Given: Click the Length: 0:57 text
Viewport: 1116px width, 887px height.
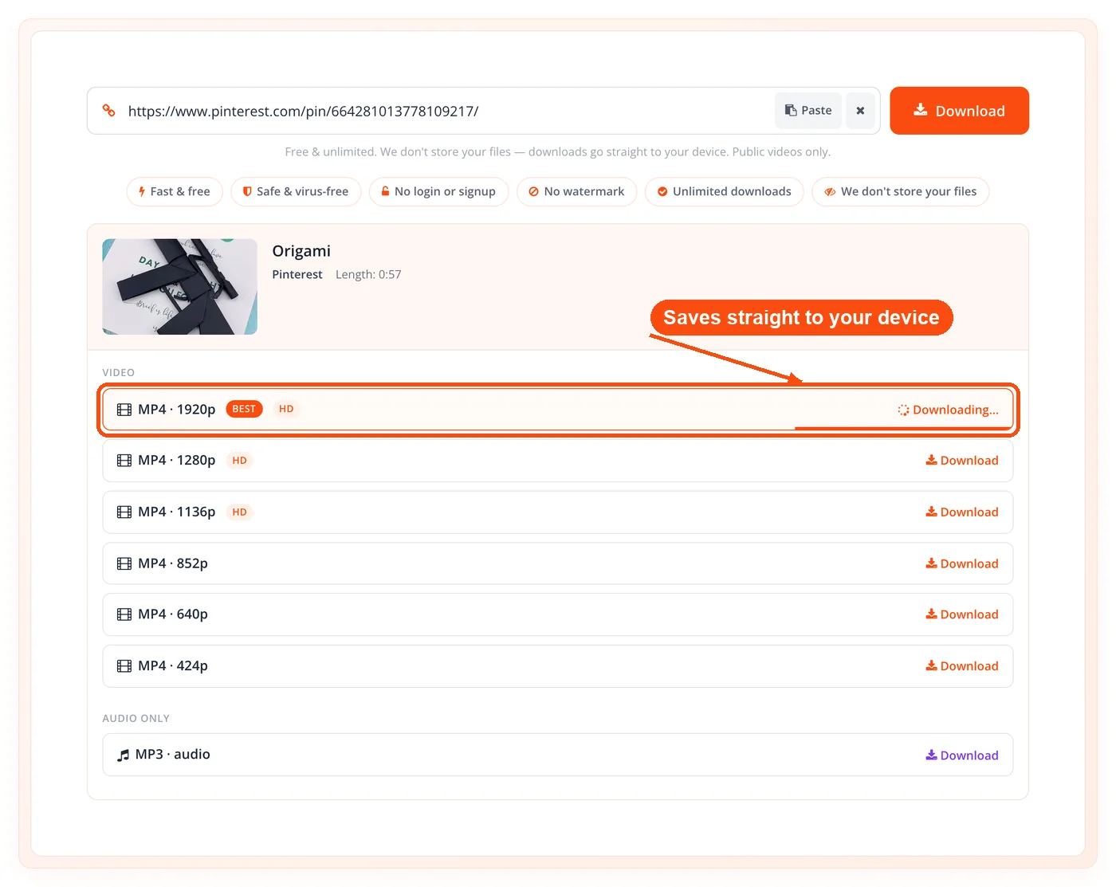Looking at the screenshot, I should [x=368, y=274].
